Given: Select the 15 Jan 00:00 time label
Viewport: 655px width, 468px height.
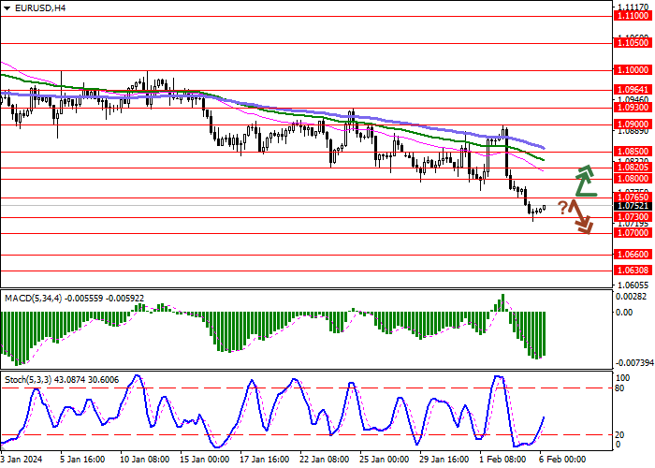Looking at the screenshot, I should click(205, 459).
